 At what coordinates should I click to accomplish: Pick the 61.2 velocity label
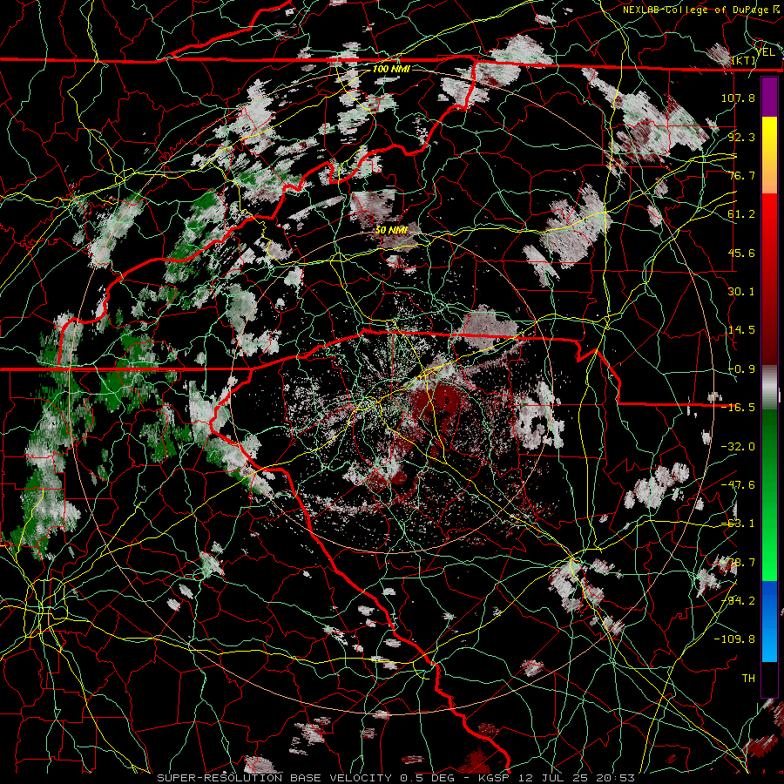coord(741,214)
